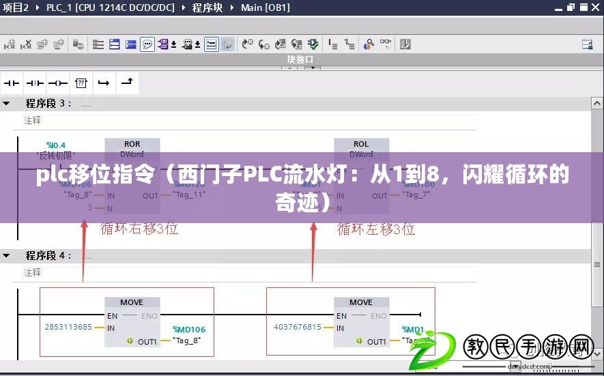Add an output via right MOVE star icon
Screen dimensions: 604x376
pyautogui.click(x=360, y=341)
